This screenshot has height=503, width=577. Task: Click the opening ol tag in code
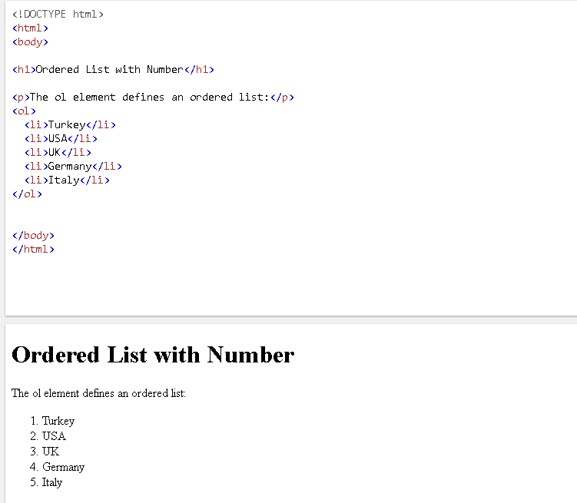point(24,111)
